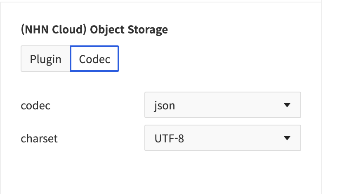Screen dimensions: 349x194
Task: Click the highlighted "Codec" tab text
Action: click(94, 59)
